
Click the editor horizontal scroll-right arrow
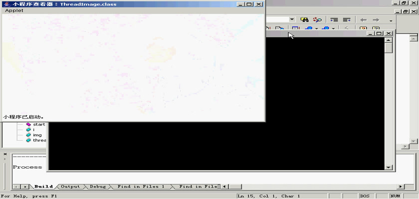coord(406,147)
